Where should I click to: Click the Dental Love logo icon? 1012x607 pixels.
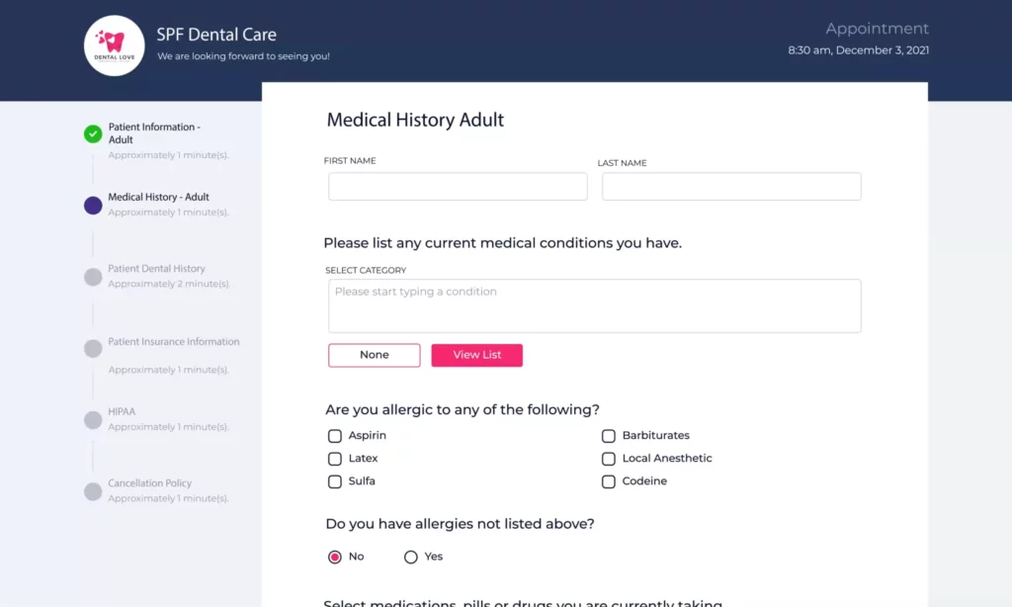pyautogui.click(x=114, y=45)
